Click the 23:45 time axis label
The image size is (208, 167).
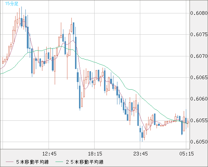click(141, 154)
